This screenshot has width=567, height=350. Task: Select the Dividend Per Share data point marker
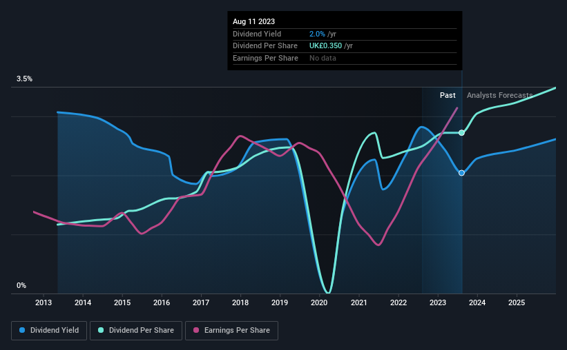[461, 133]
